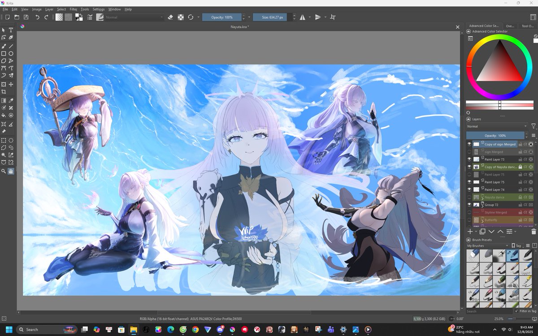Show the Nayuta dance layer
The image size is (538, 336).
coord(469,197)
